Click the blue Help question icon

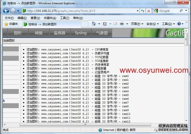[179, 24]
